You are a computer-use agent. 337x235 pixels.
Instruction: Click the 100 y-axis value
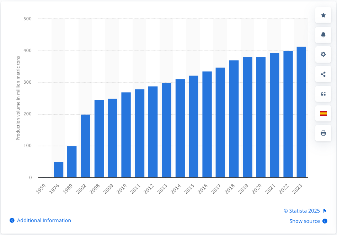click(27, 146)
